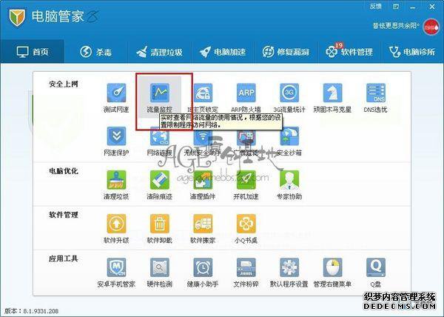Open the 管理右键菜单 tool
The width and height of the screenshot is (444, 317).
point(332,273)
